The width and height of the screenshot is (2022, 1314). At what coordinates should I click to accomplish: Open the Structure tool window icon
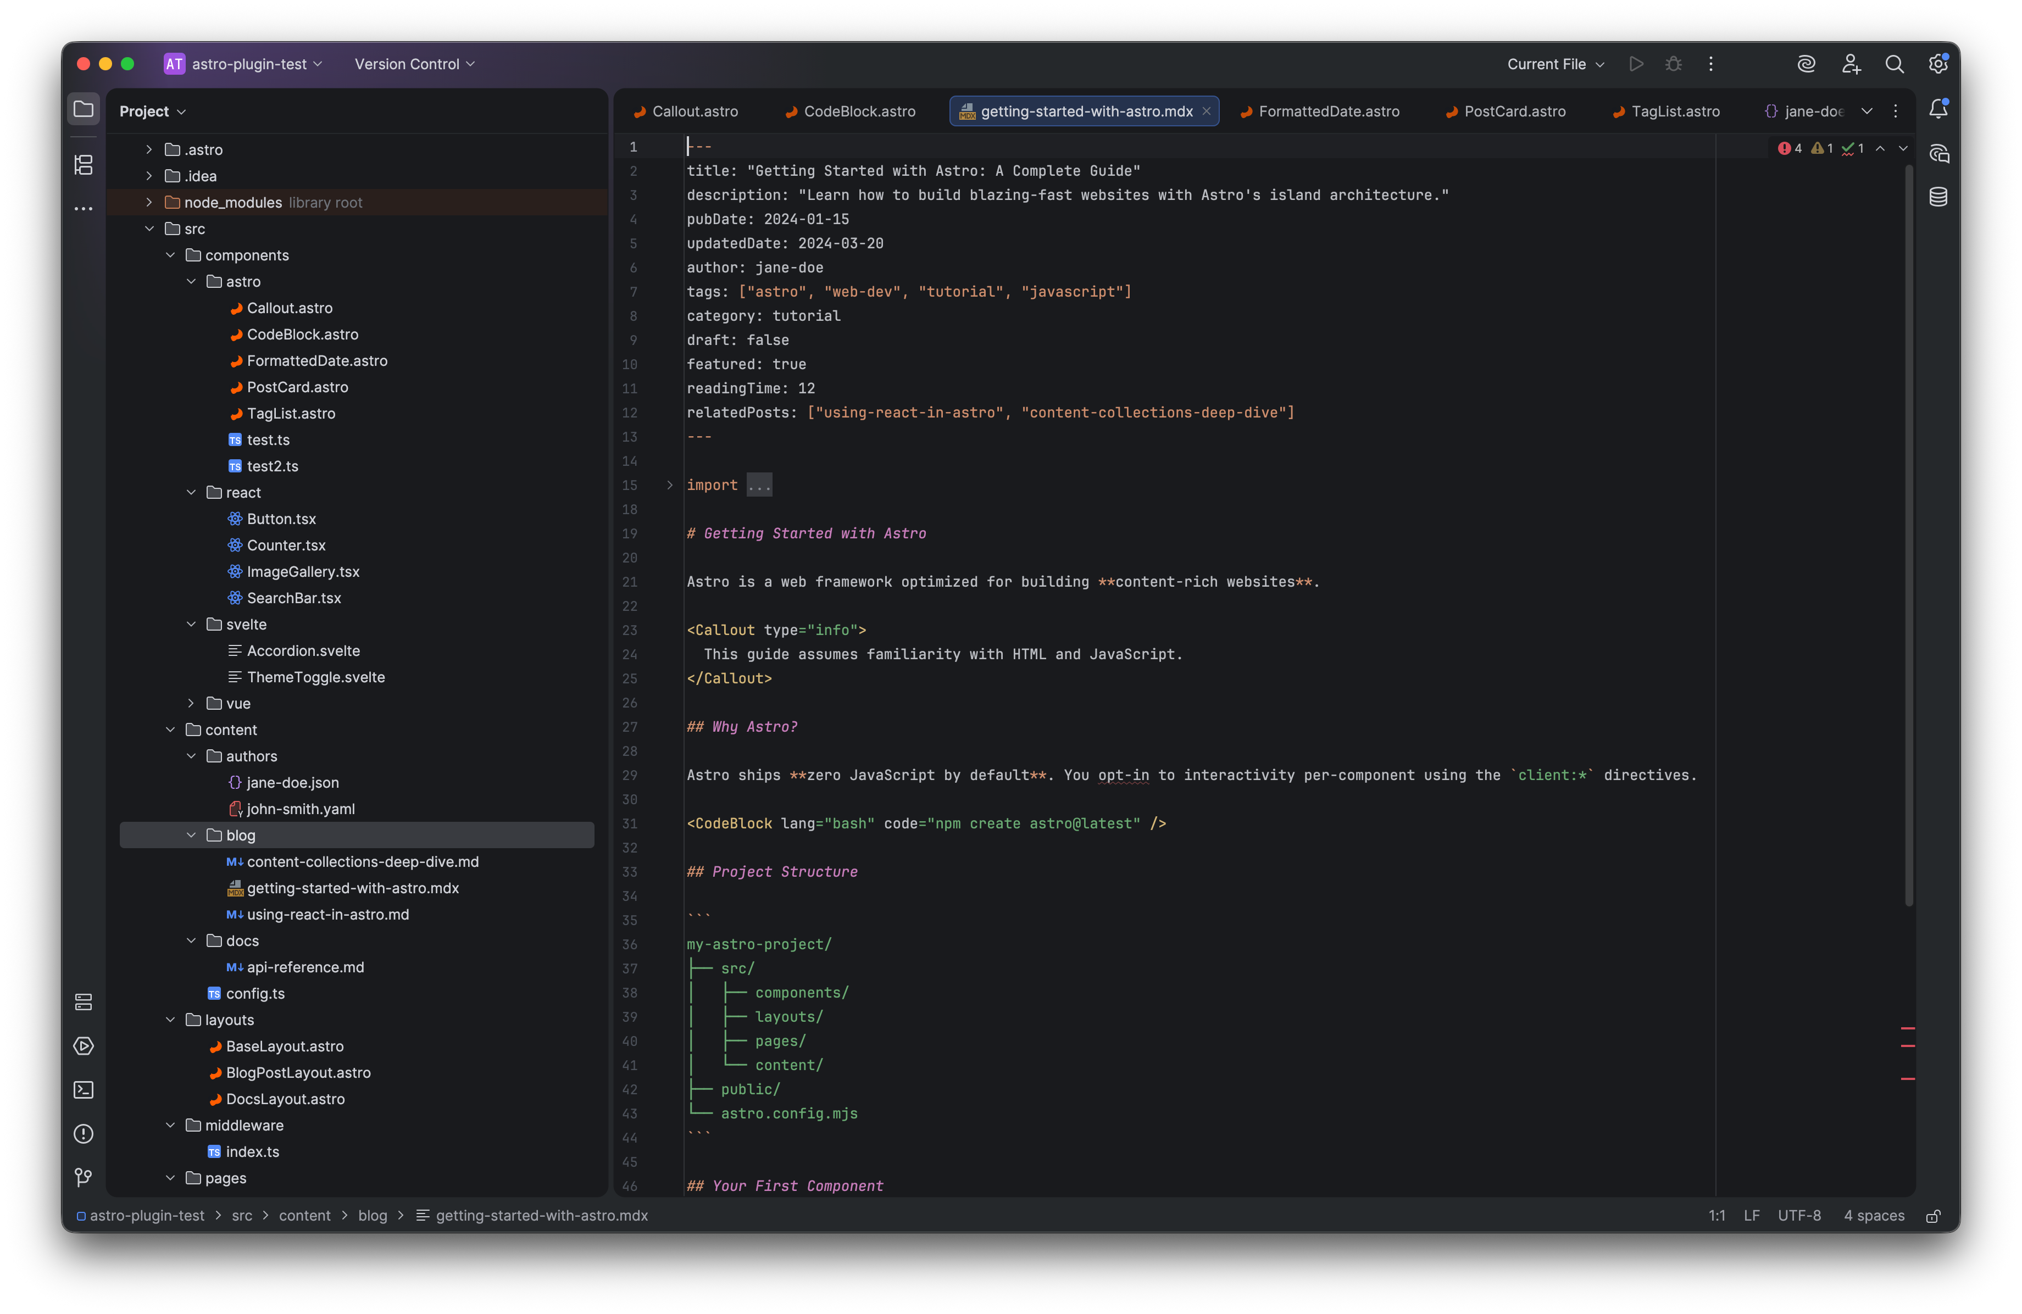pyautogui.click(x=84, y=165)
